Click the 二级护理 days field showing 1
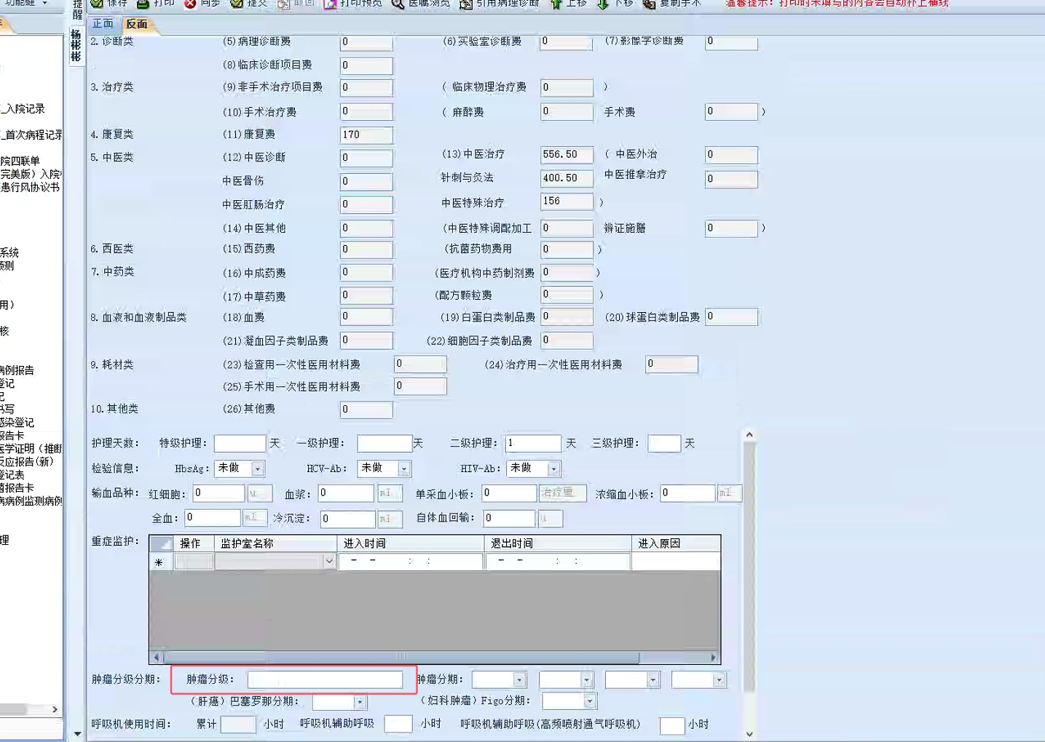This screenshot has width=1045, height=742. click(533, 443)
